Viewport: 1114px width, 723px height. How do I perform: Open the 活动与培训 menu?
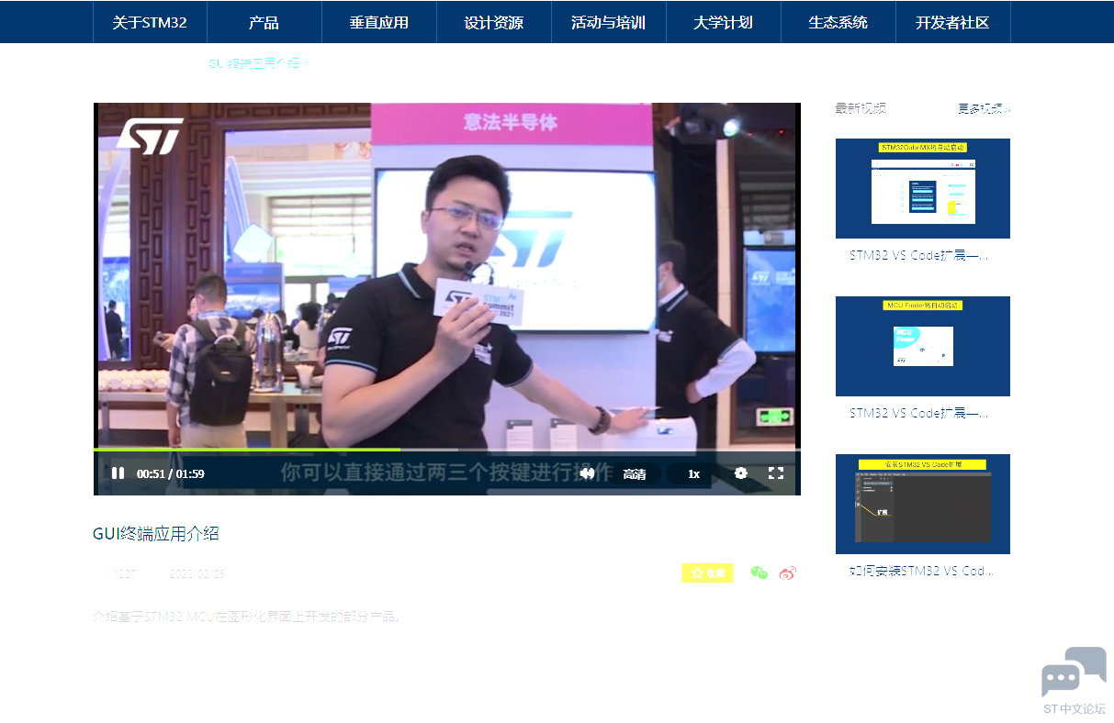pyautogui.click(x=609, y=22)
